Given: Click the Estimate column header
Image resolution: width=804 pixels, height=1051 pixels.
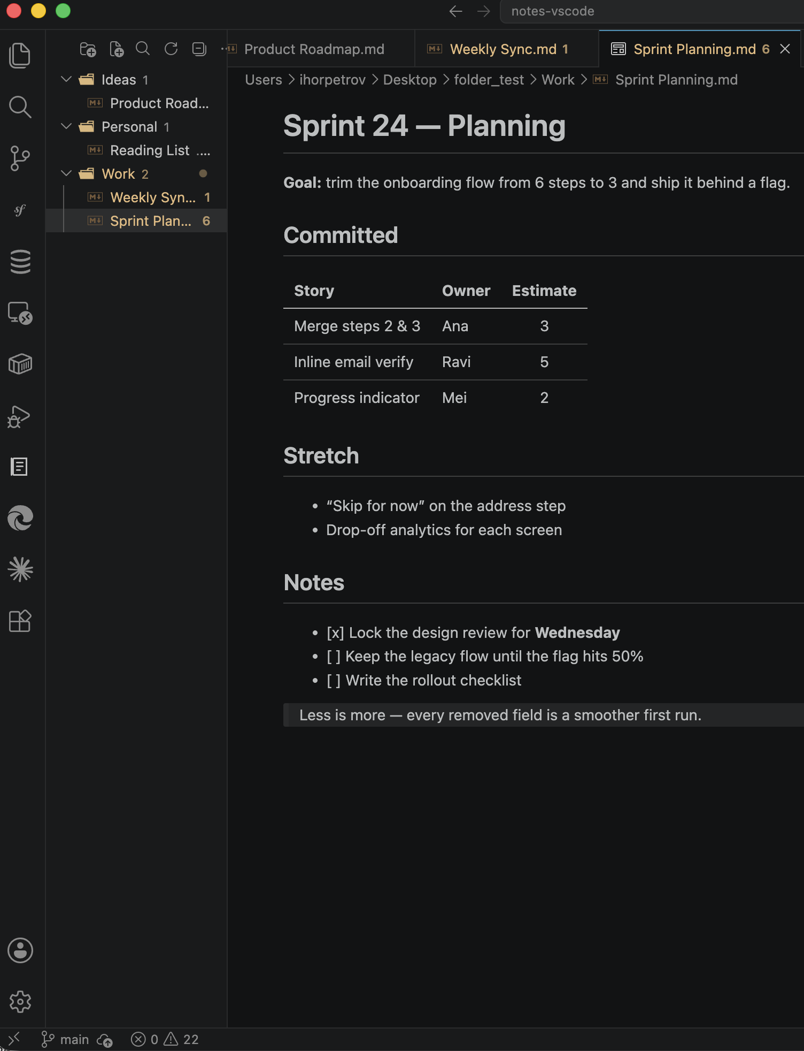Looking at the screenshot, I should point(544,291).
